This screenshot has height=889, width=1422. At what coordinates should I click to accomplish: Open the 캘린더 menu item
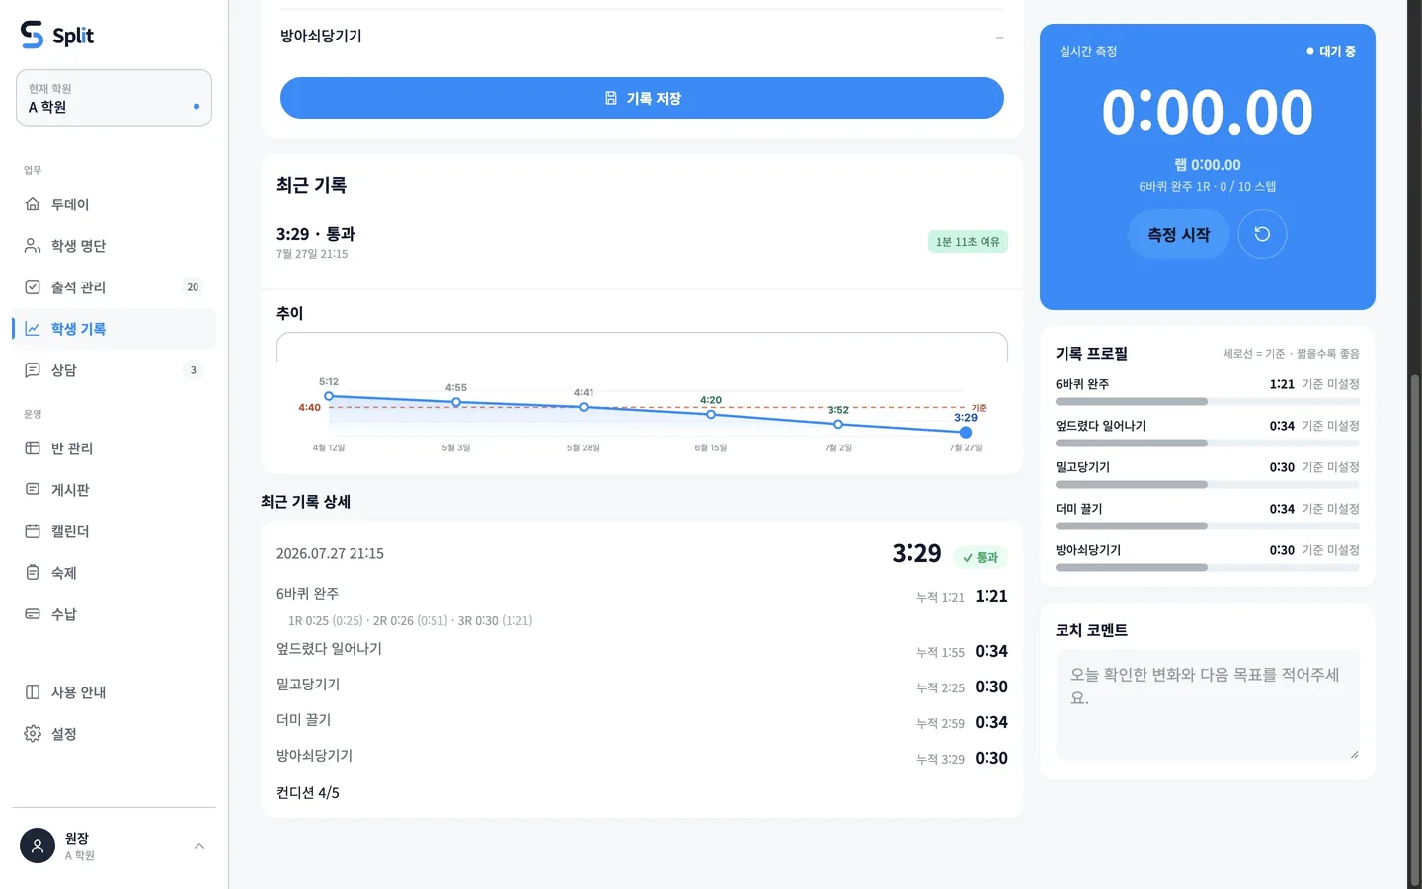click(114, 531)
